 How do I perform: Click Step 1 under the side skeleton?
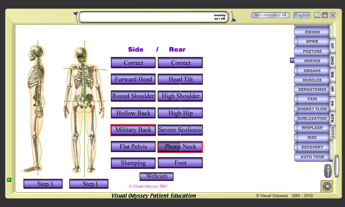tap(43, 184)
